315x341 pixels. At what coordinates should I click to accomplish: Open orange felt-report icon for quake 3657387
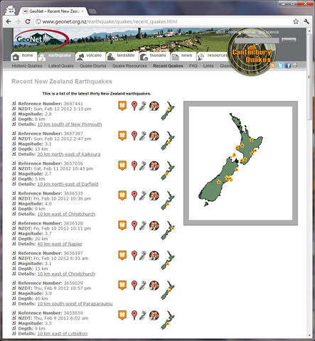click(122, 136)
